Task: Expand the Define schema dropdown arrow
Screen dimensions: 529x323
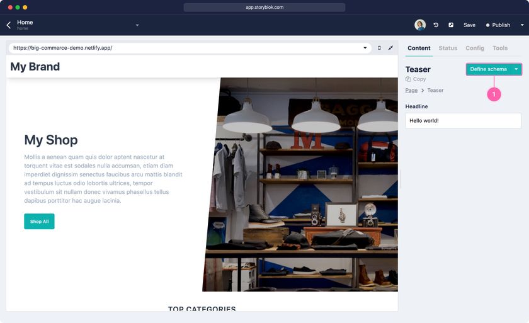Action: pos(516,69)
